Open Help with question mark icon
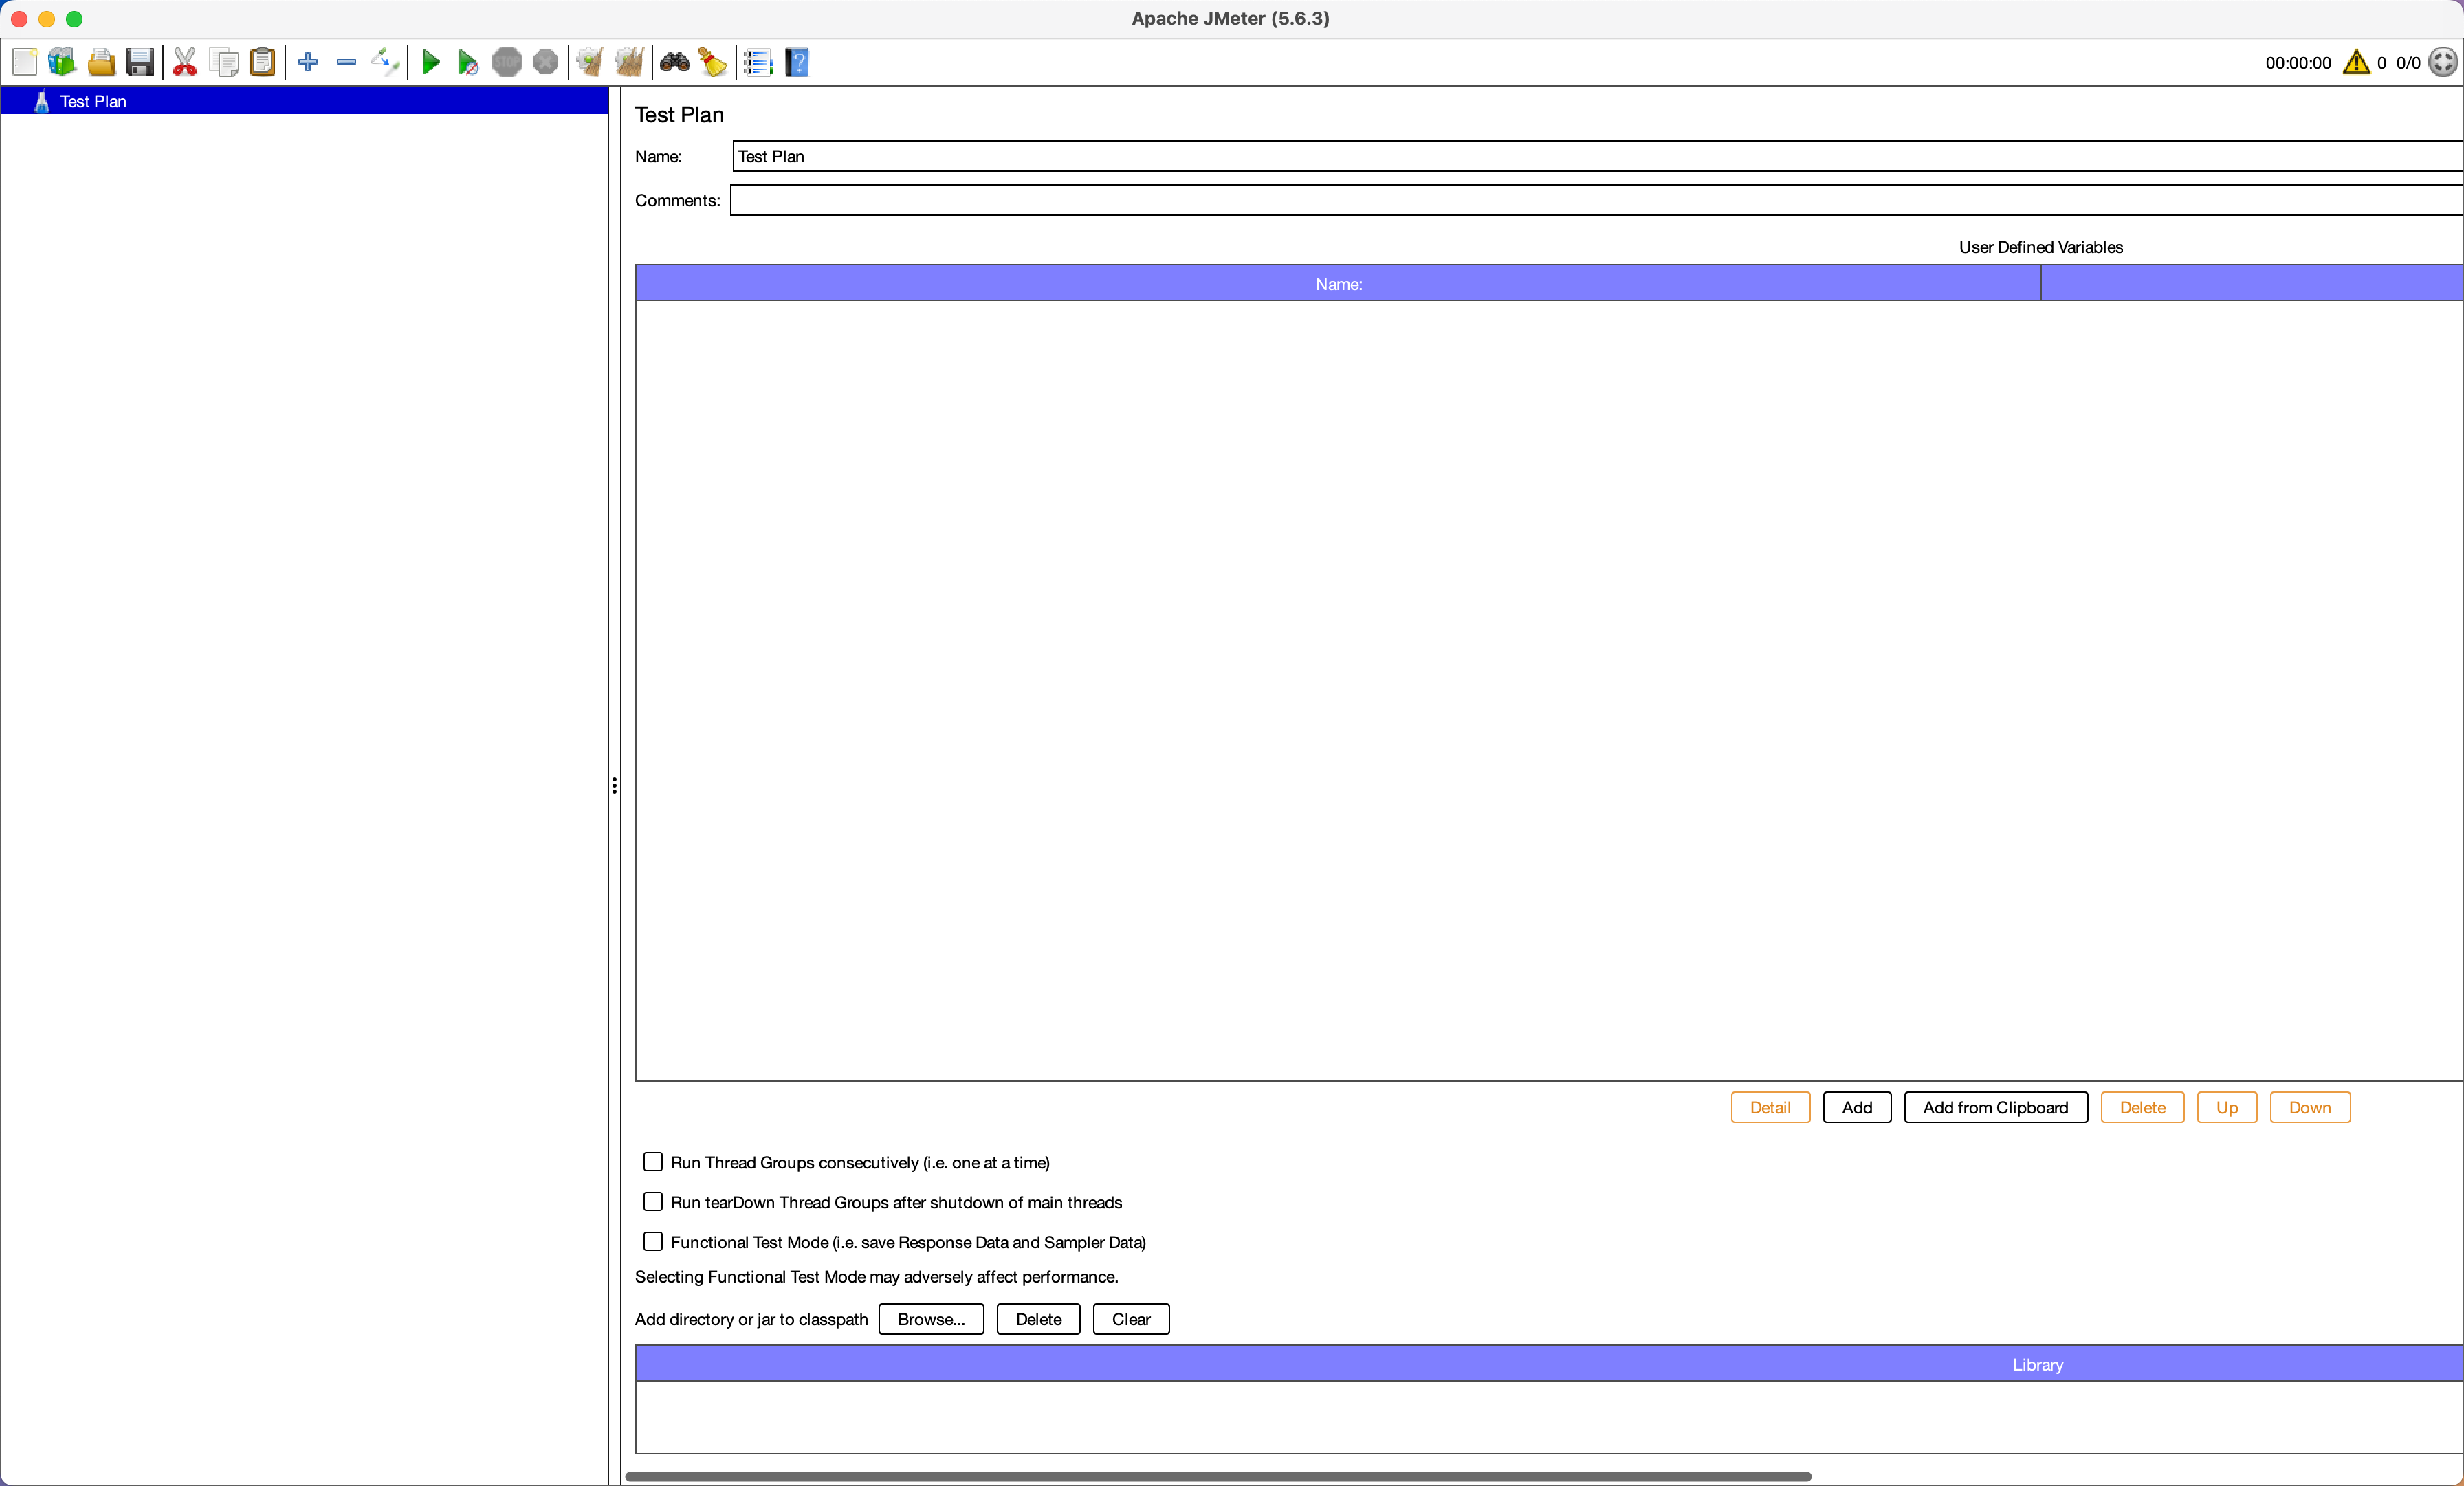The image size is (2464, 1486). pyautogui.click(x=797, y=62)
